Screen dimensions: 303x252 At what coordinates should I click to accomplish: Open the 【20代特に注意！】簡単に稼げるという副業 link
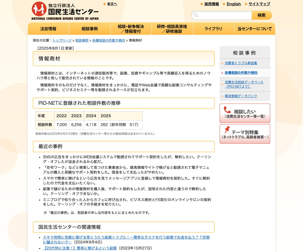coord(80,248)
